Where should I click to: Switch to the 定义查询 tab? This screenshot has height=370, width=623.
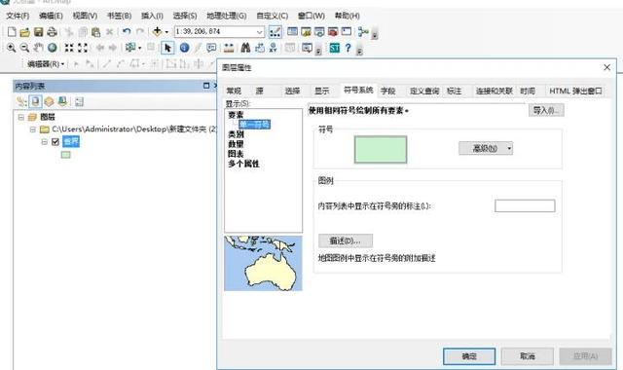424,91
